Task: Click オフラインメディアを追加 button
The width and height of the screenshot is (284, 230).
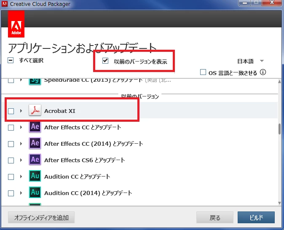Action: [x=41, y=217]
